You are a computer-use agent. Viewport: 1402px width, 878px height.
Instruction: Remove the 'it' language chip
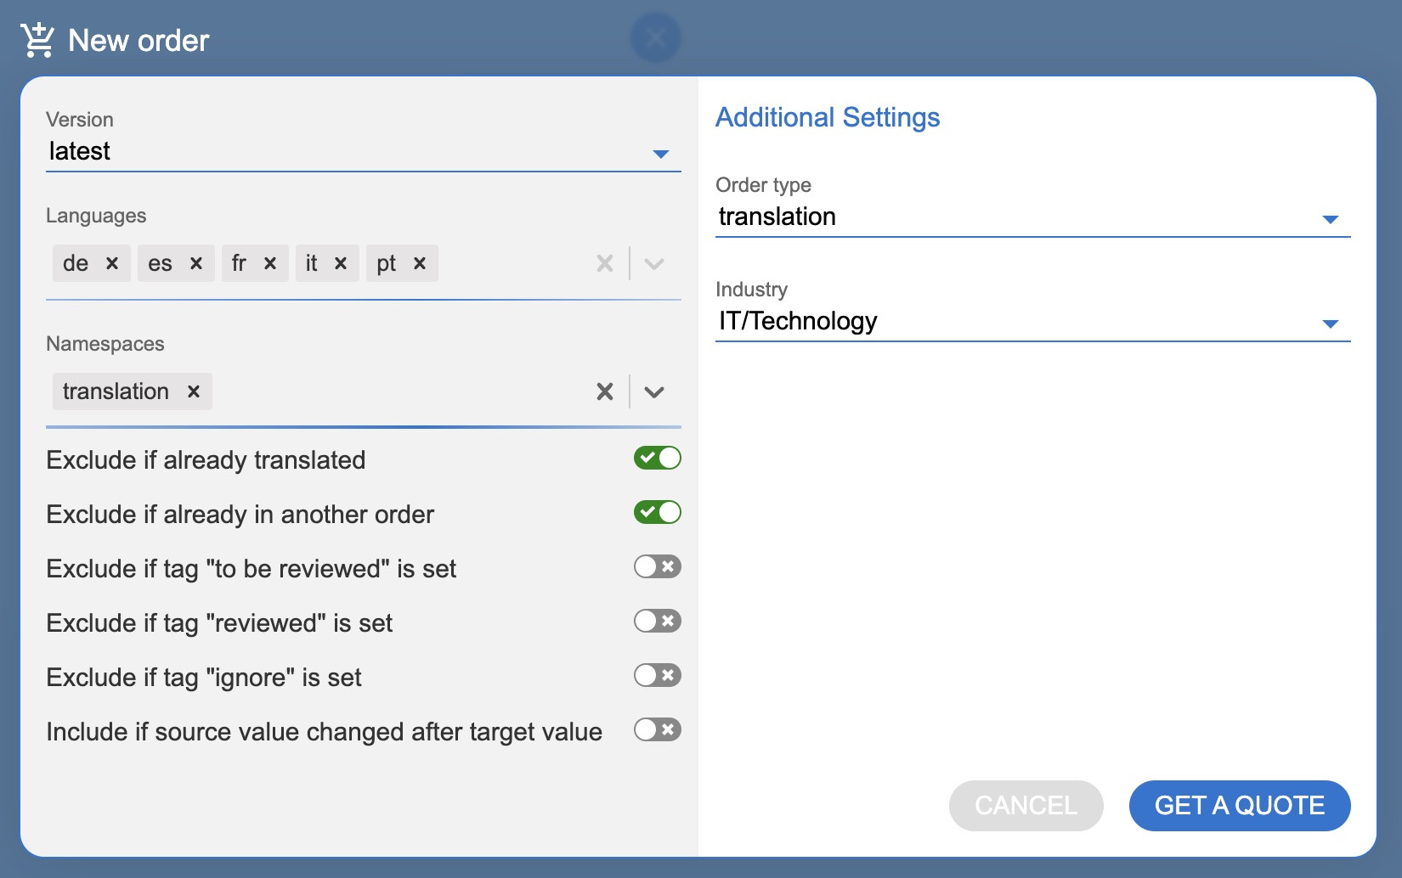coord(341,263)
